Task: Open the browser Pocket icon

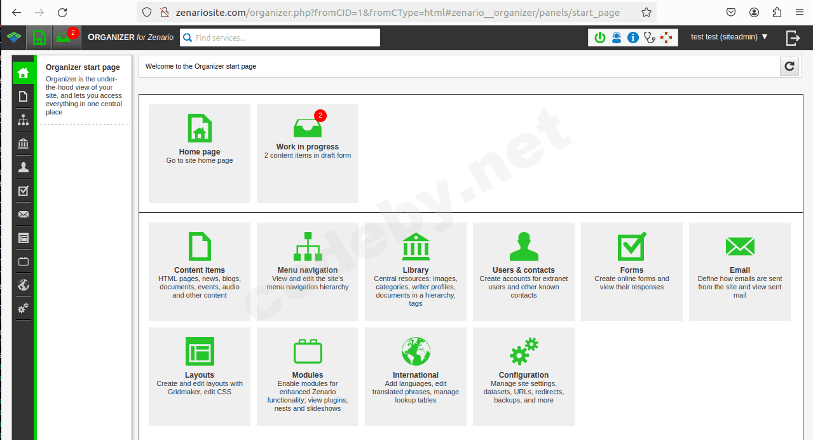Action: coord(732,12)
